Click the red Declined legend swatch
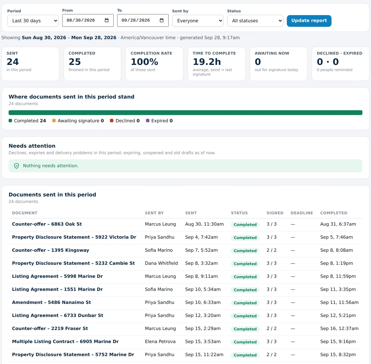The image size is (371, 364). [x=112, y=121]
